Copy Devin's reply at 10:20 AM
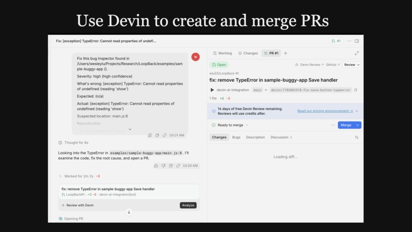Screen dimensions: 412x232 point(171,165)
